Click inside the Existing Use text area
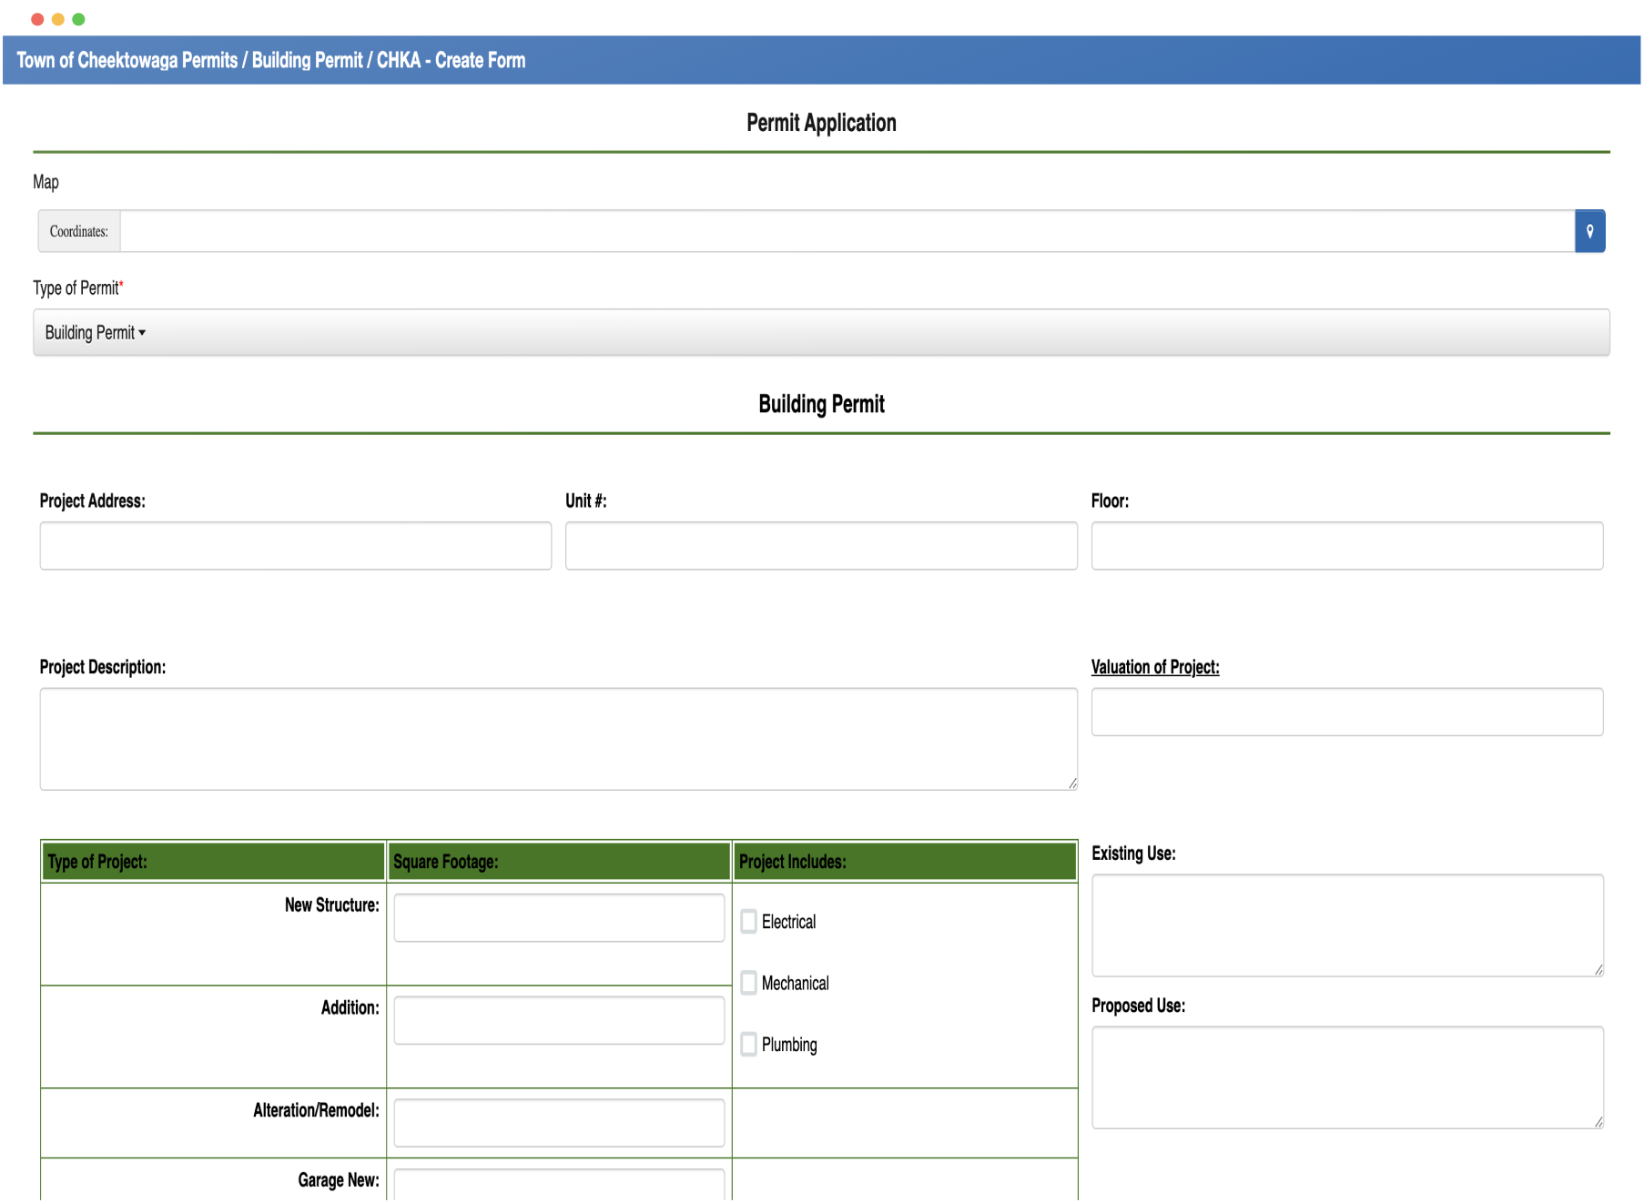Image resolution: width=1644 pixels, height=1203 pixels. tap(1347, 924)
